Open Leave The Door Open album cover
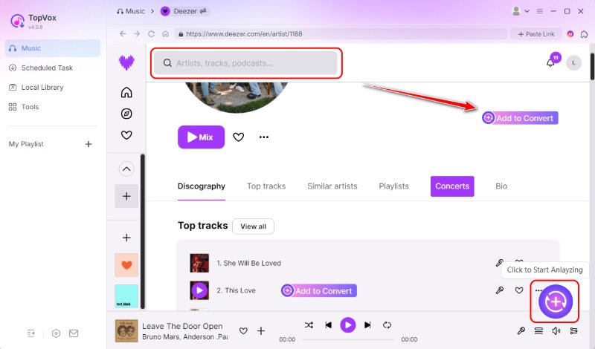Viewport: 595px width, 349px height. (x=126, y=331)
